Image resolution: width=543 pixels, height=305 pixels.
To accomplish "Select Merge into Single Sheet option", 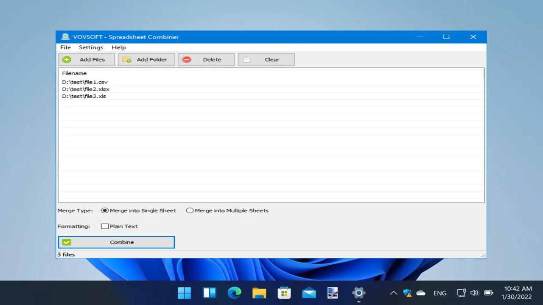I will click(x=139, y=211).
